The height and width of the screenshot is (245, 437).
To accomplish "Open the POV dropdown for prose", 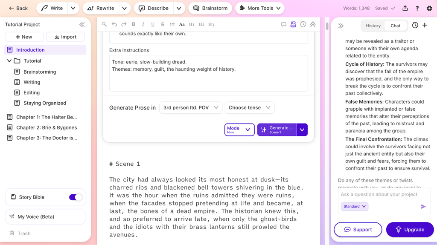I will (190, 108).
